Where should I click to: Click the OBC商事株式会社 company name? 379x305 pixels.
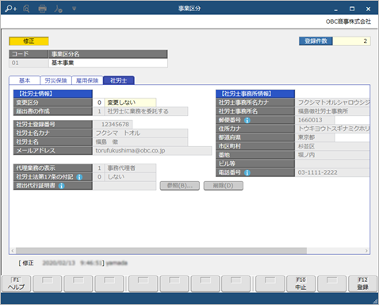pyautogui.click(x=348, y=21)
